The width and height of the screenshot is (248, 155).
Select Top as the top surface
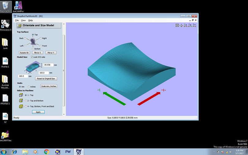pos(33,34)
